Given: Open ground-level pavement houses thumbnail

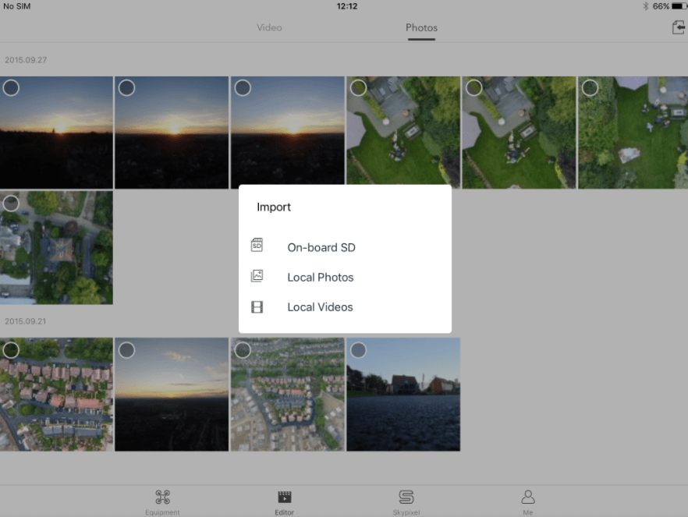Looking at the screenshot, I should pos(403,395).
